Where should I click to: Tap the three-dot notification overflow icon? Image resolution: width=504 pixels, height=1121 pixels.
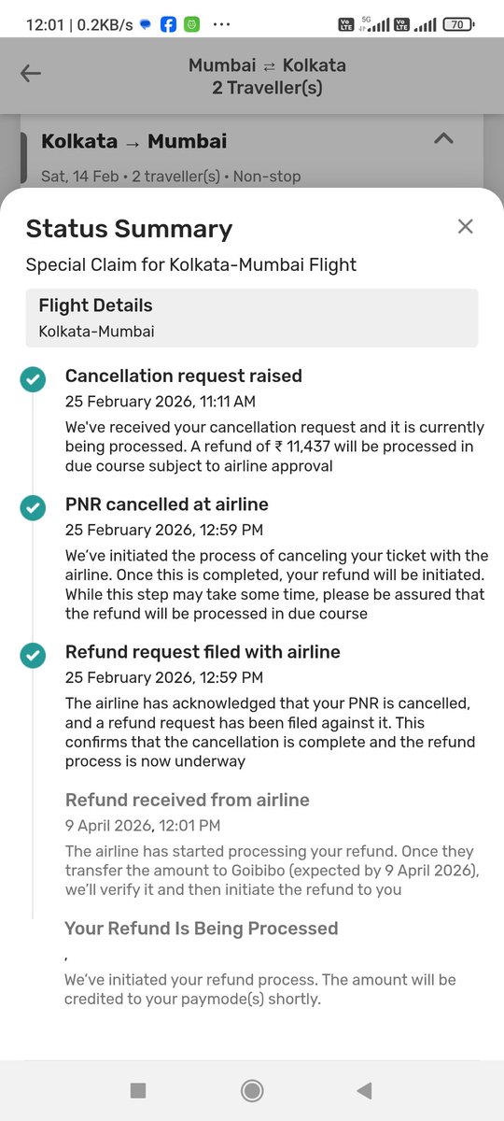coord(221,25)
